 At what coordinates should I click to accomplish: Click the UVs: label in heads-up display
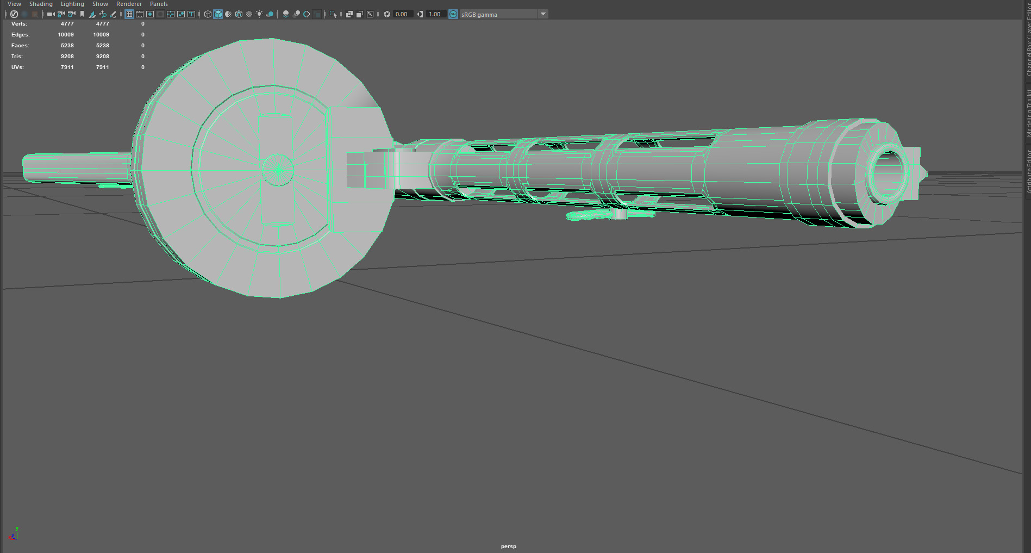pos(17,67)
